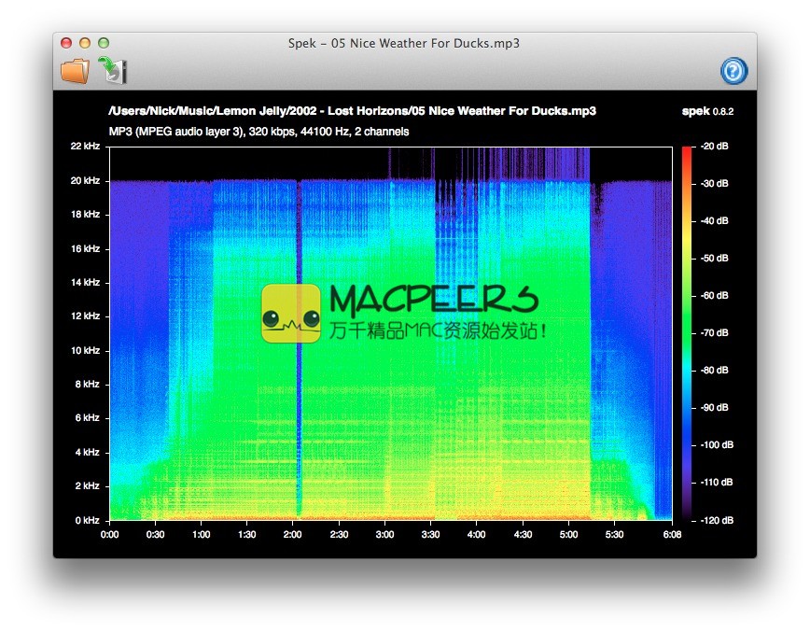Screen dimensions: 810x632
Task: Click the 6:08 end time marker
Action: (671, 535)
